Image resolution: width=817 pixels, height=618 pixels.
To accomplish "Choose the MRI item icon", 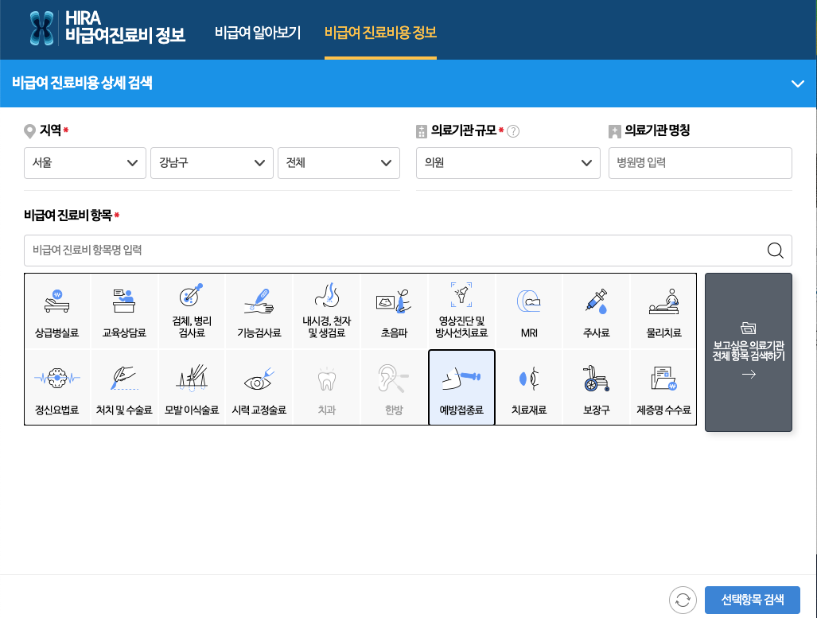I will coord(528,310).
